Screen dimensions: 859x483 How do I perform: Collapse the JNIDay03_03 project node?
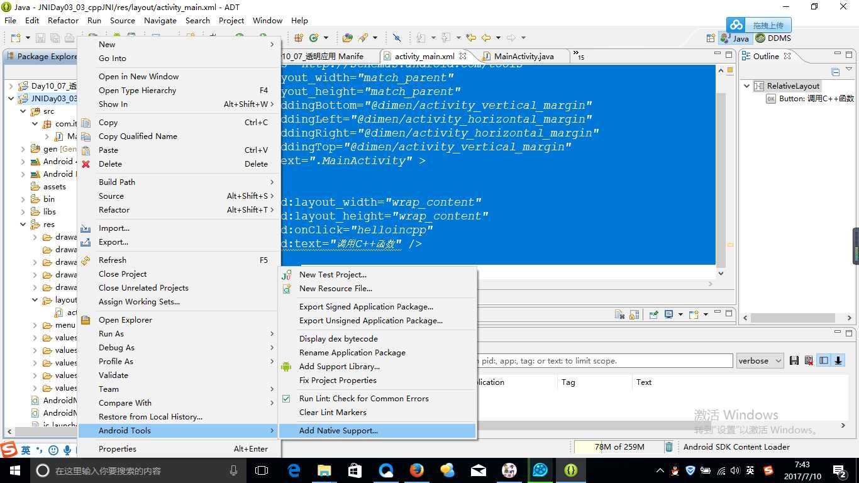point(11,99)
